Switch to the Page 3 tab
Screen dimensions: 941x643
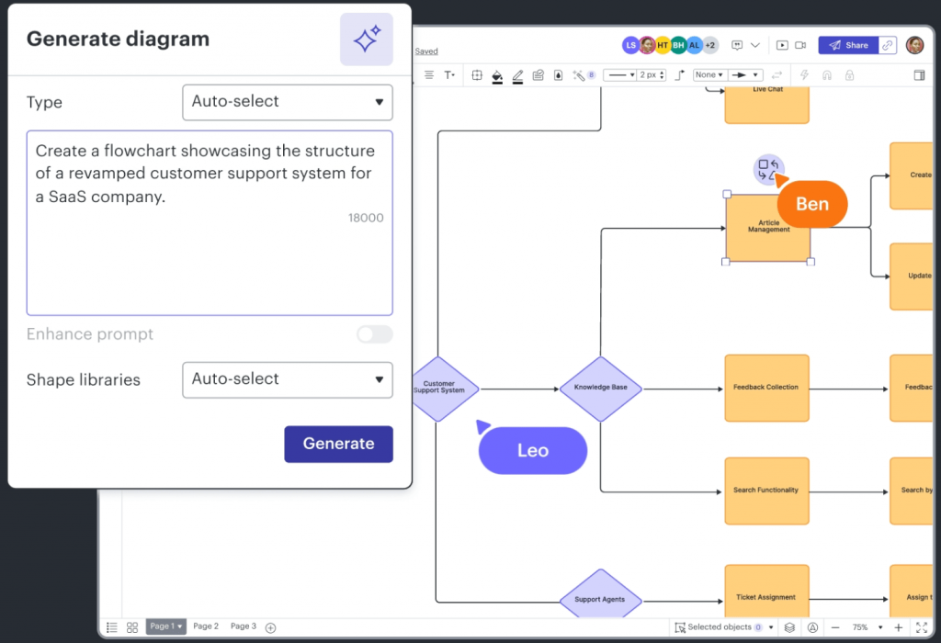(242, 626)
